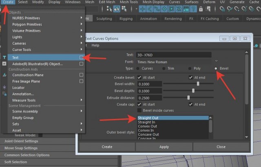The height and width of the screenshot is (167, 261).
Task: Expand Scene Assembly submenu
Action: pyautogui.click(x=81, y=111)
